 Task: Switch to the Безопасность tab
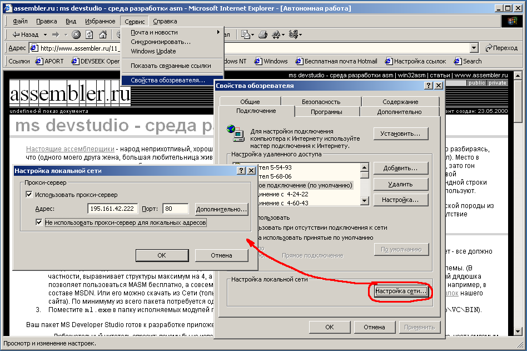pos(321,102)
